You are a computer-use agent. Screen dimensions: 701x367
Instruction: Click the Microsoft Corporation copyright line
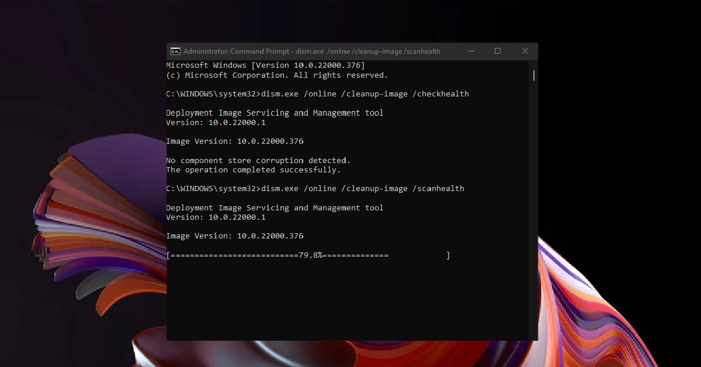click(x=277, y=75)
